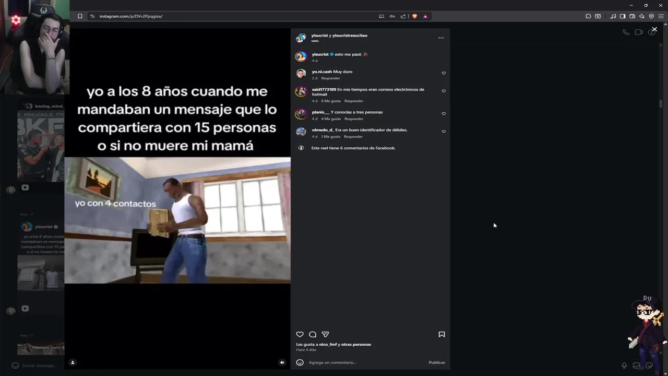Click the Publicar button

[x=437, y=362]
